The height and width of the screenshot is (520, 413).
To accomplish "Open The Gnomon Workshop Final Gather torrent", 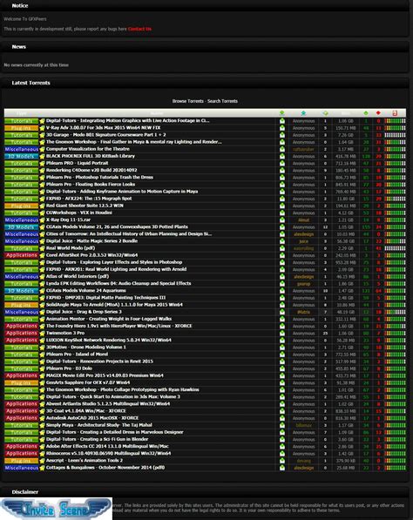I will click(x=134, y=142).
